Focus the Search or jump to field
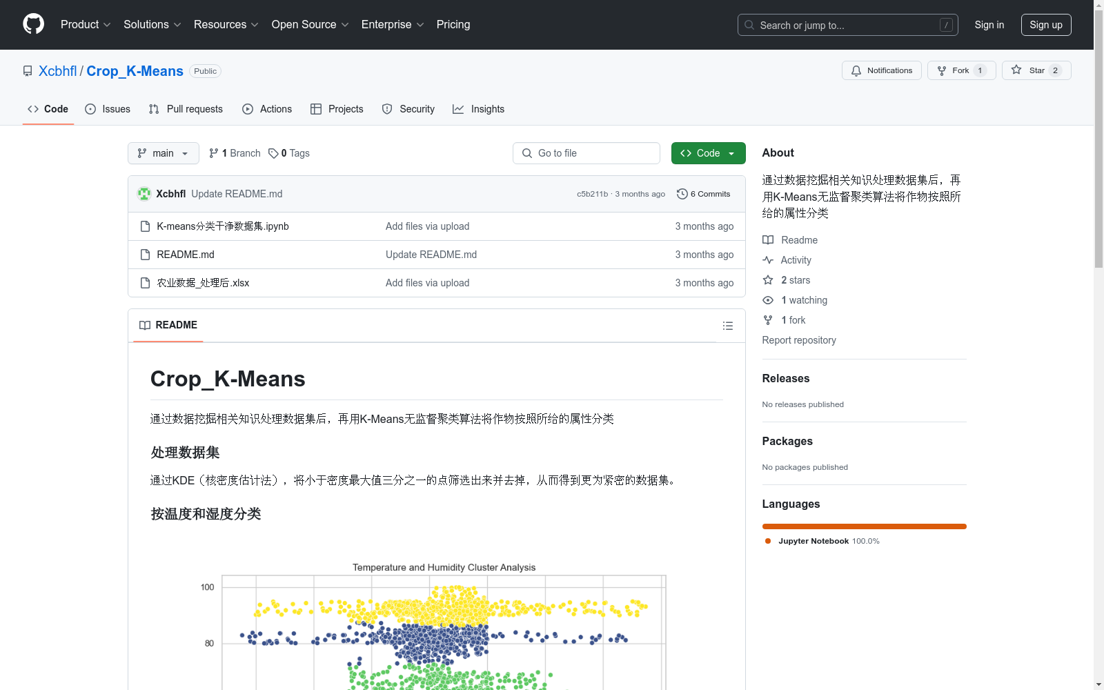This screenshot has height=690, width=1104. click(x=847, y=25)
